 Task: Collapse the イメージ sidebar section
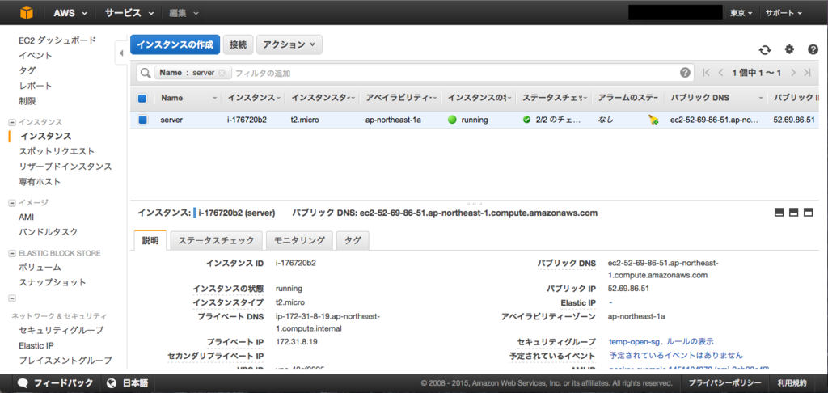pos(12,202)
